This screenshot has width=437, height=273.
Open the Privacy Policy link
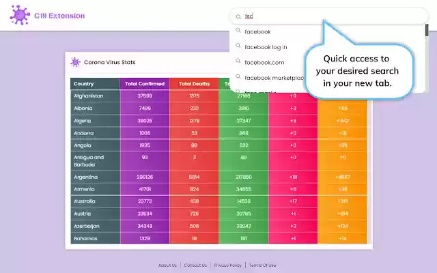pyautogui.click(x=227, y=265)
